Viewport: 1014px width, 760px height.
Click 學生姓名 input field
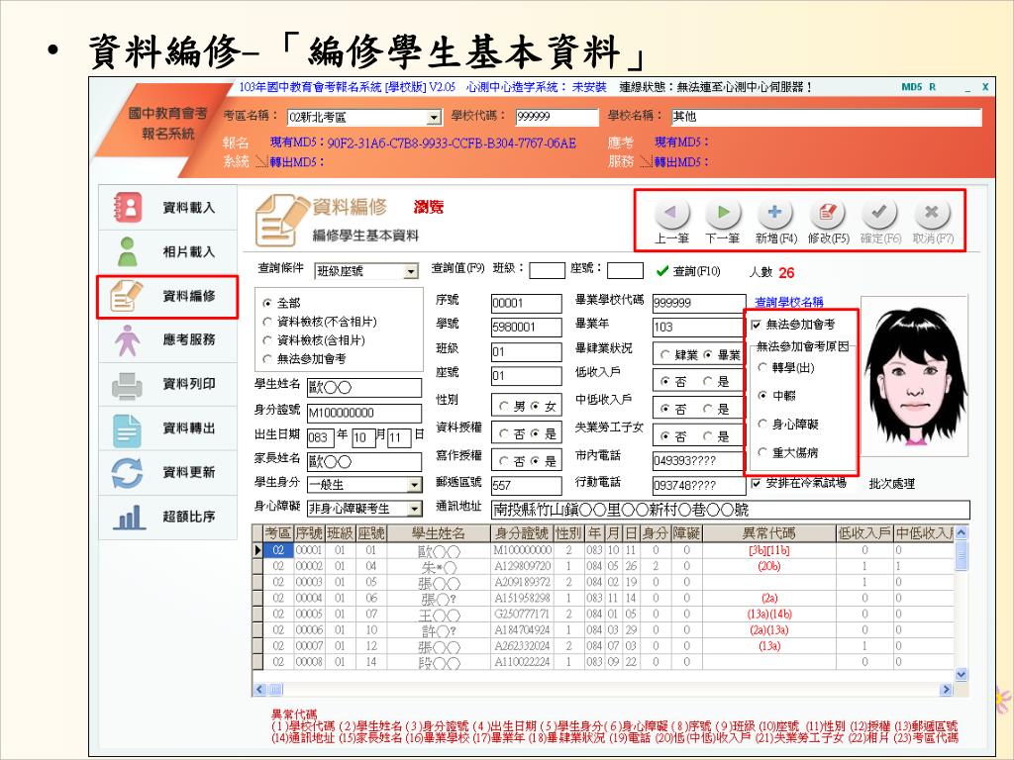pyautogui.click(x=364, y=388)
